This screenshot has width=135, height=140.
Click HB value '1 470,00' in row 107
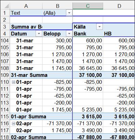[x=119, y=61]
